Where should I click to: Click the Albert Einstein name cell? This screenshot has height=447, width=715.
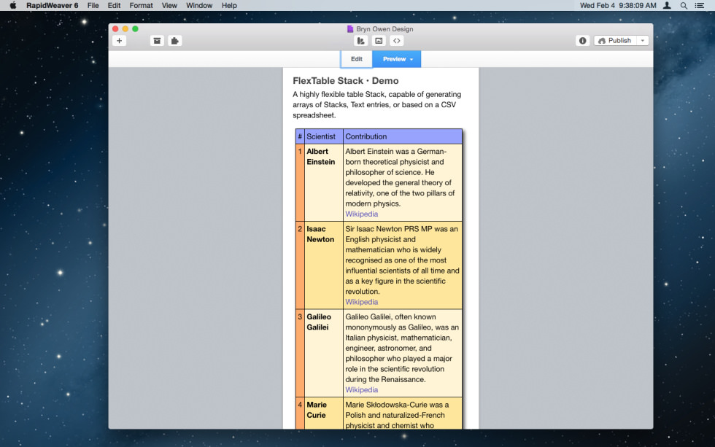click(x=324, y=183)
